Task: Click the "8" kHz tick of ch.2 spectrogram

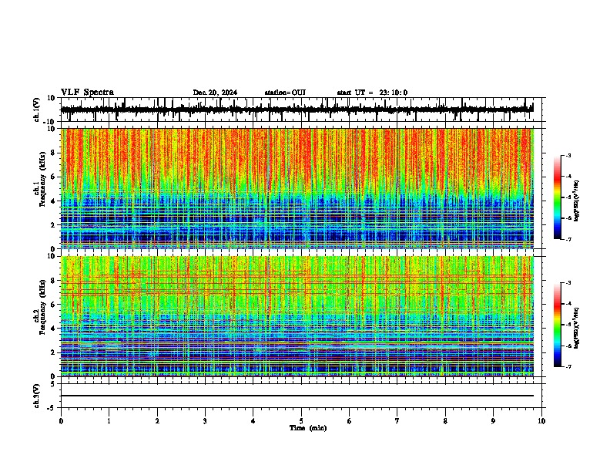Action: click(54, 281)
